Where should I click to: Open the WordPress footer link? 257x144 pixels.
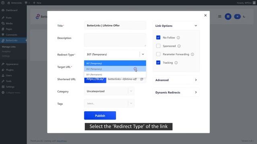(x=61, y=141)
